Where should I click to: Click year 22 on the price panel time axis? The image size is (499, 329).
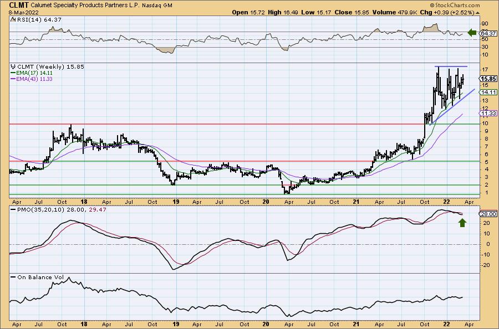pos(447,202)
